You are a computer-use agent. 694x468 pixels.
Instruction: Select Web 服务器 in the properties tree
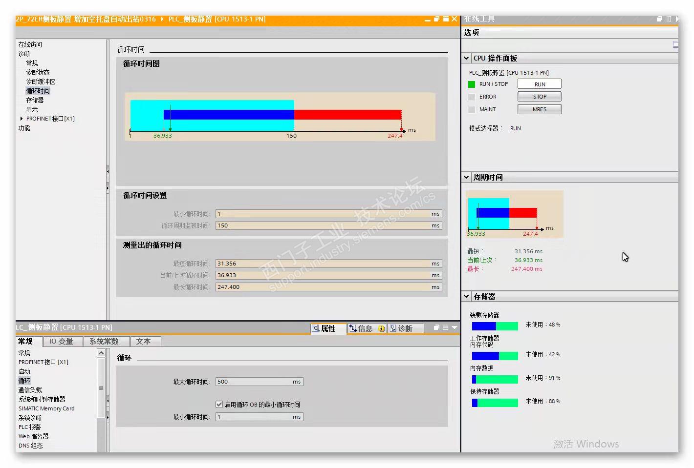point(34,436)
